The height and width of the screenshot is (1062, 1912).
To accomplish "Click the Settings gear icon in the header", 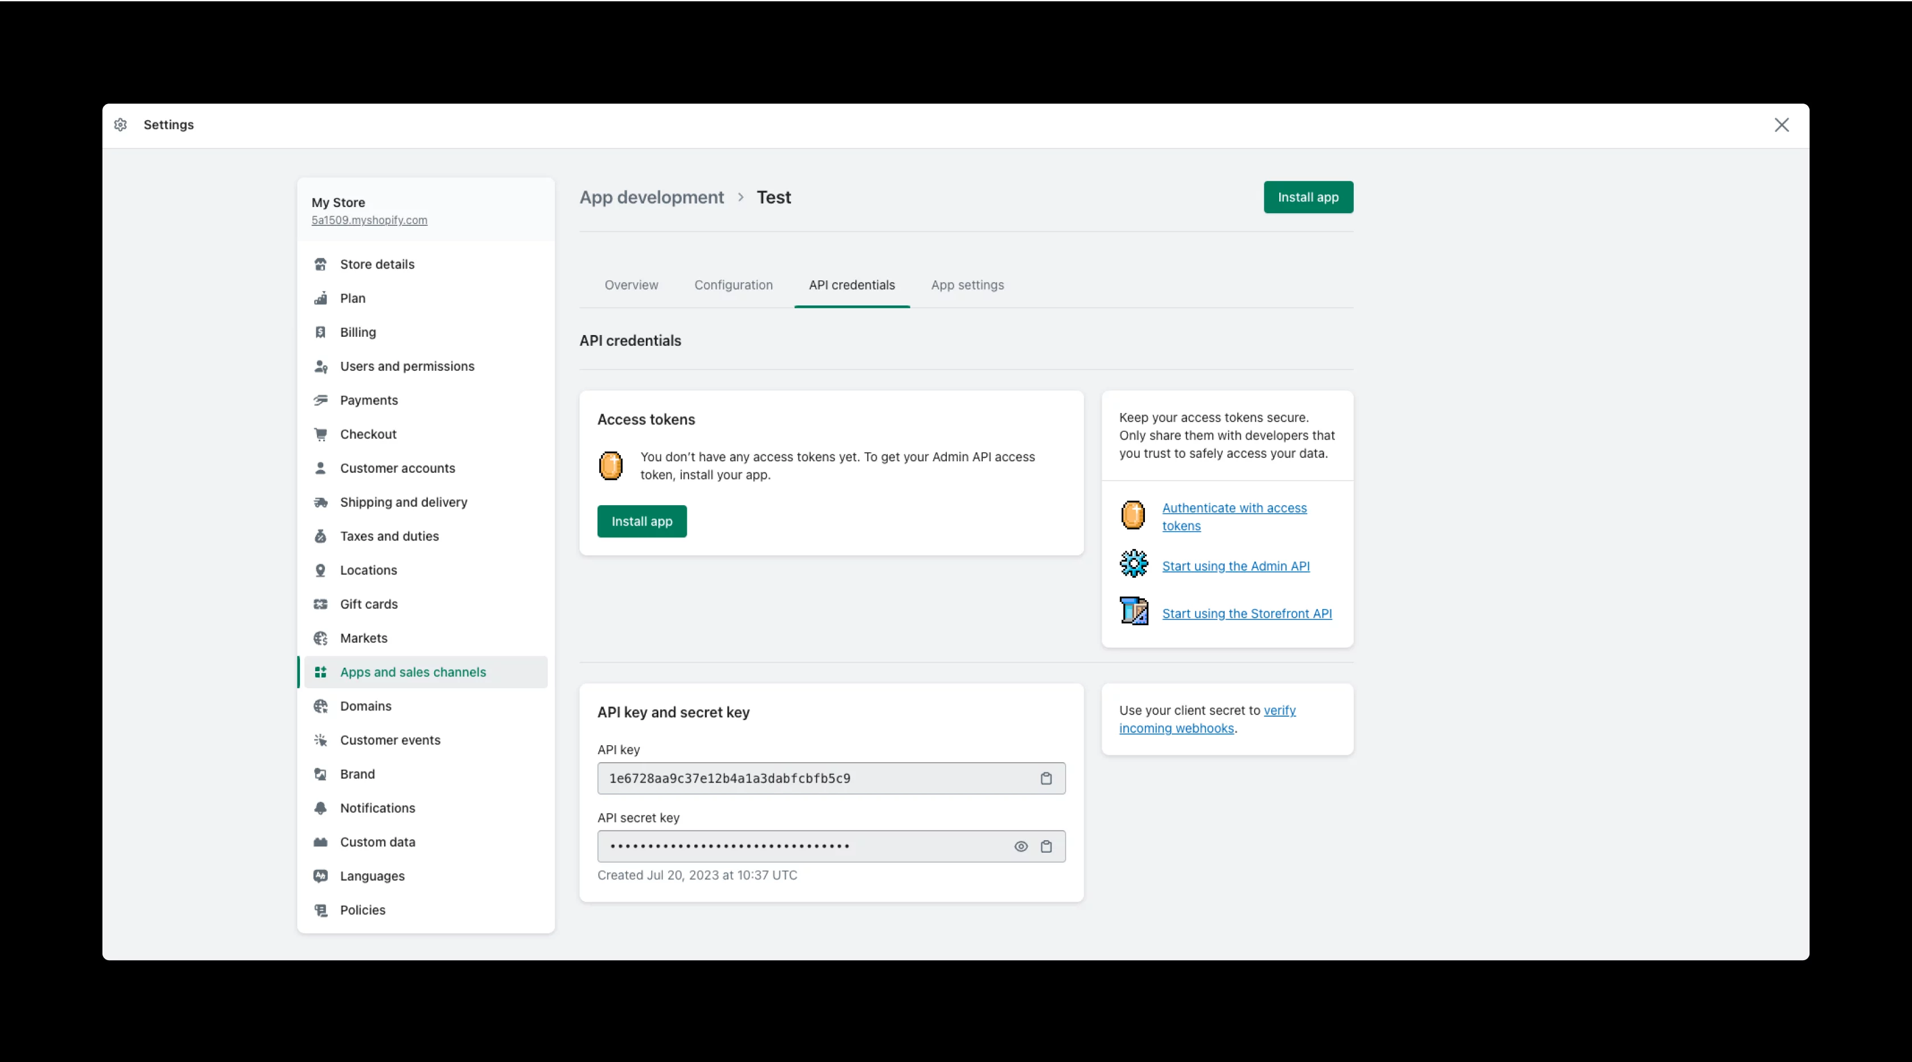I will tap(121, 125).
